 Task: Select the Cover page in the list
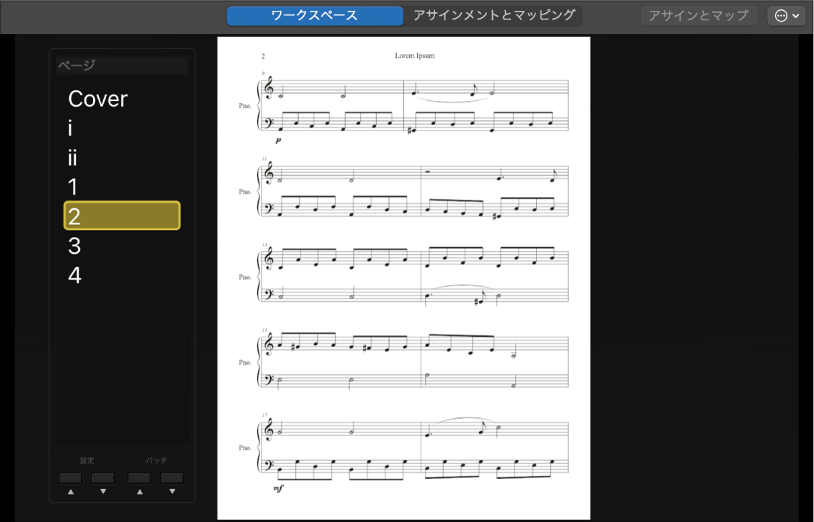coord(97,99)
